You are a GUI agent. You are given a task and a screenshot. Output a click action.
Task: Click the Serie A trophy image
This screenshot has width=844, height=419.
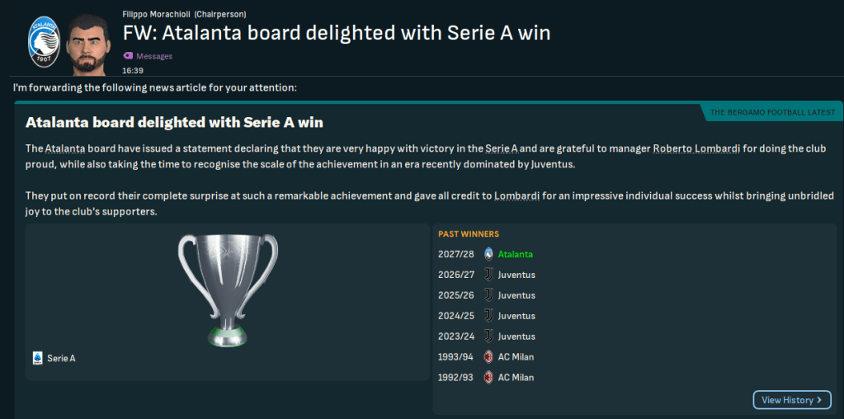(228, 288)
